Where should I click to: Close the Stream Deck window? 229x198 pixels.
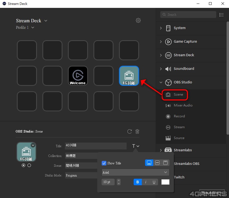[x=223, y=4]
